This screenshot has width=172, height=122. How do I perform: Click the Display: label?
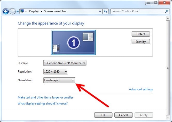tap(23, 63)
